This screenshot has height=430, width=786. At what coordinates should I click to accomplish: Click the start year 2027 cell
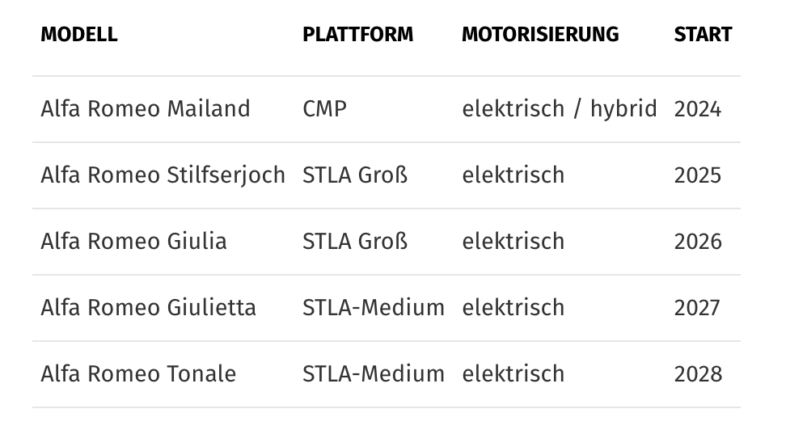click(697, 308)
